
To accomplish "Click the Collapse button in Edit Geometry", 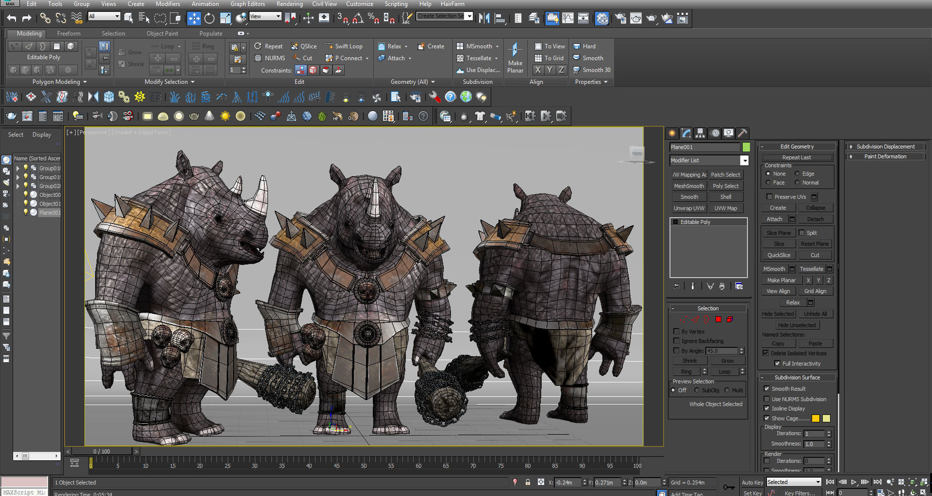I will click(815, 208).
